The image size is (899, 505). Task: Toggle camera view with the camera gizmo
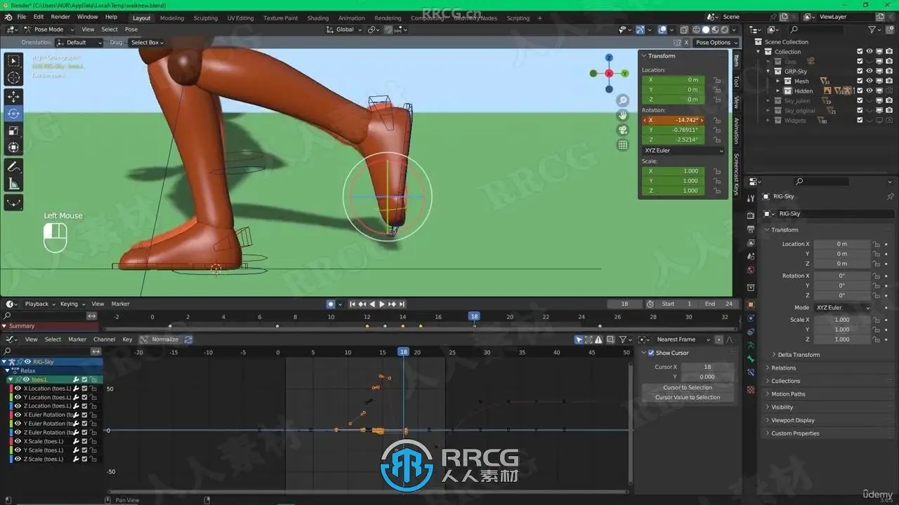pyautogui.click(x=623, y=130)
